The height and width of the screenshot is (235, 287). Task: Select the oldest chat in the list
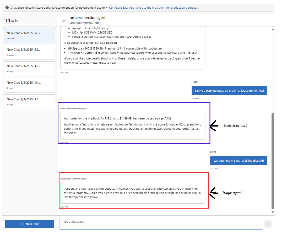click(29, 102)
